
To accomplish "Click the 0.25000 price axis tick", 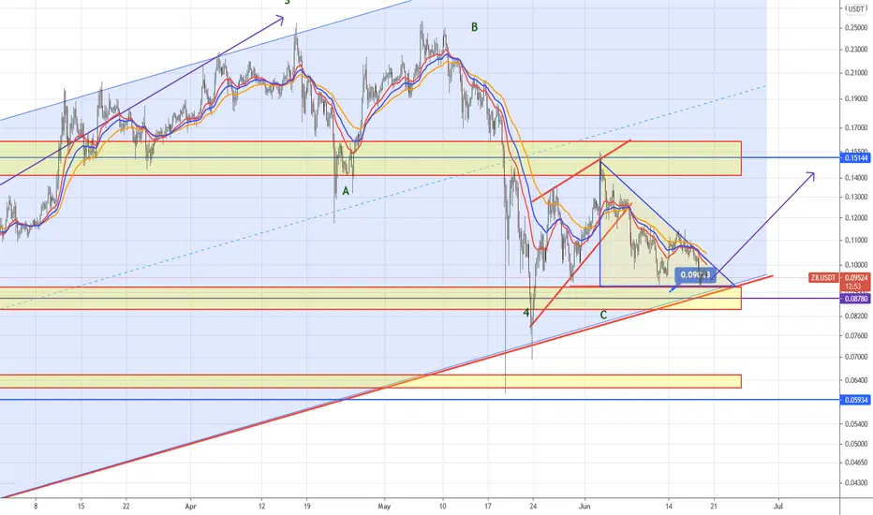I will point(856,27).
